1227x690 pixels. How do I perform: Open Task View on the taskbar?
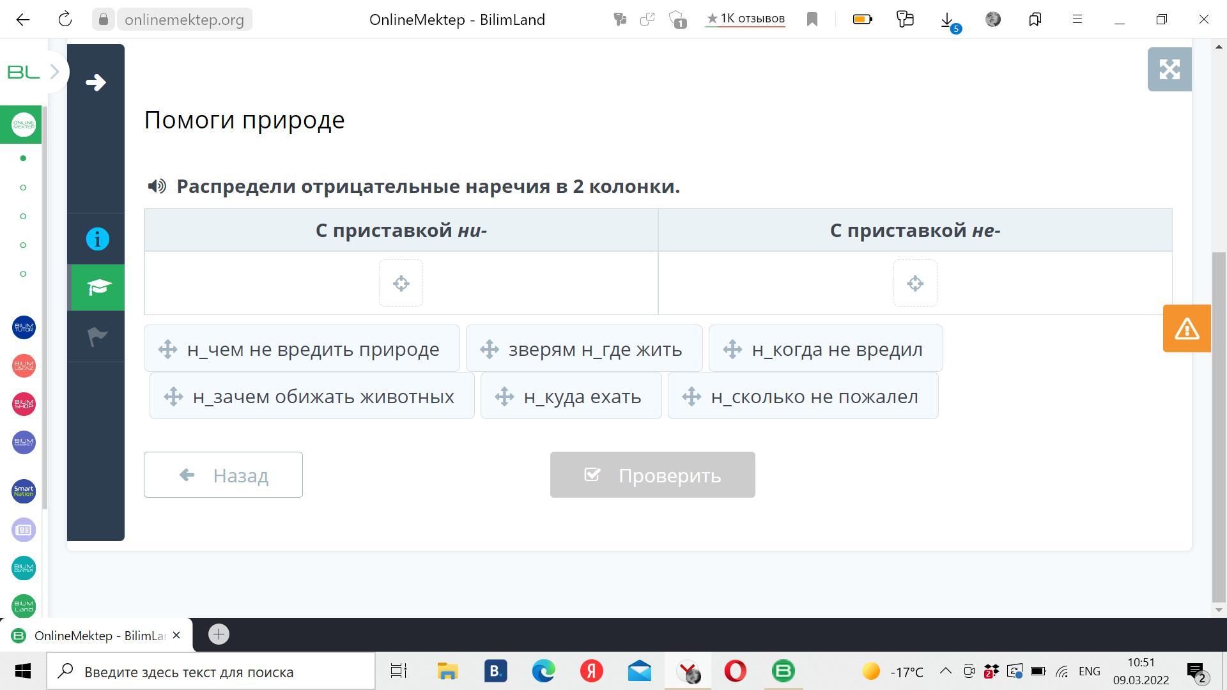399,671
